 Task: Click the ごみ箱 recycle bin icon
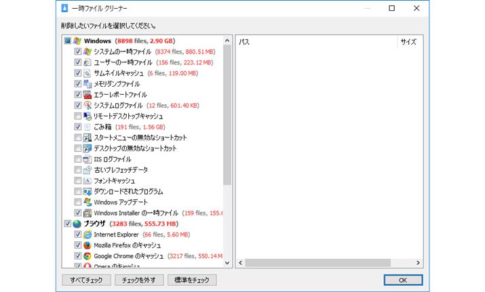(x=88, y=127)
